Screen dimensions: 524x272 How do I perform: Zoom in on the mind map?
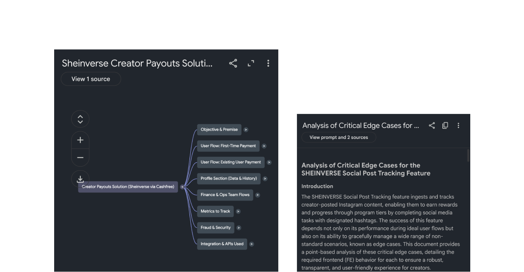[80, 140]
